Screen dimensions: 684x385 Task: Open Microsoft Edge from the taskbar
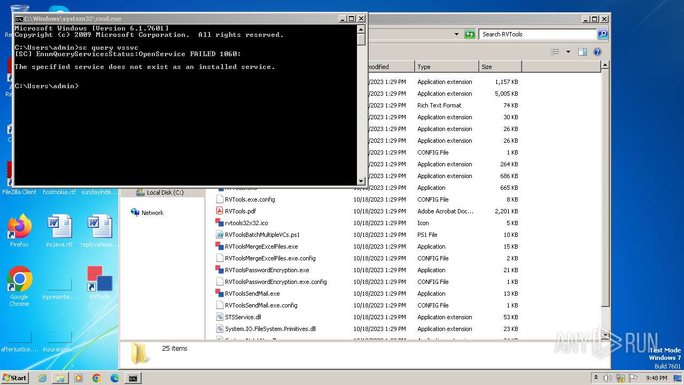(x=115, y=378)
